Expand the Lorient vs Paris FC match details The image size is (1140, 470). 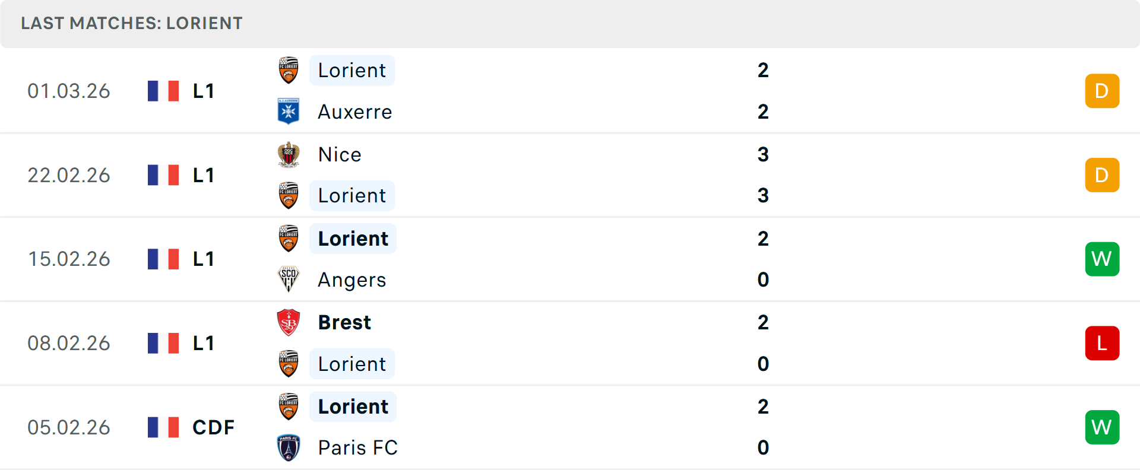coord(570,427)
